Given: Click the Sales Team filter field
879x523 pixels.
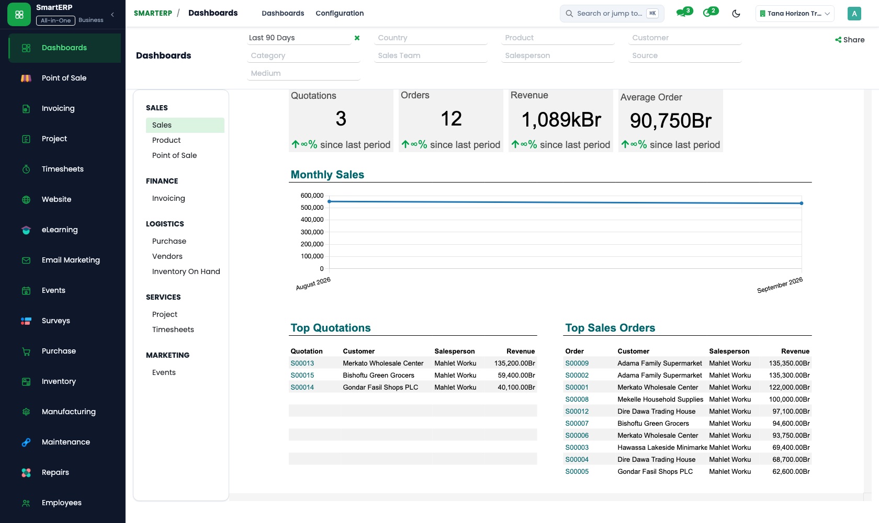Looking at the screenshot, I should click(x=431, y=55).
